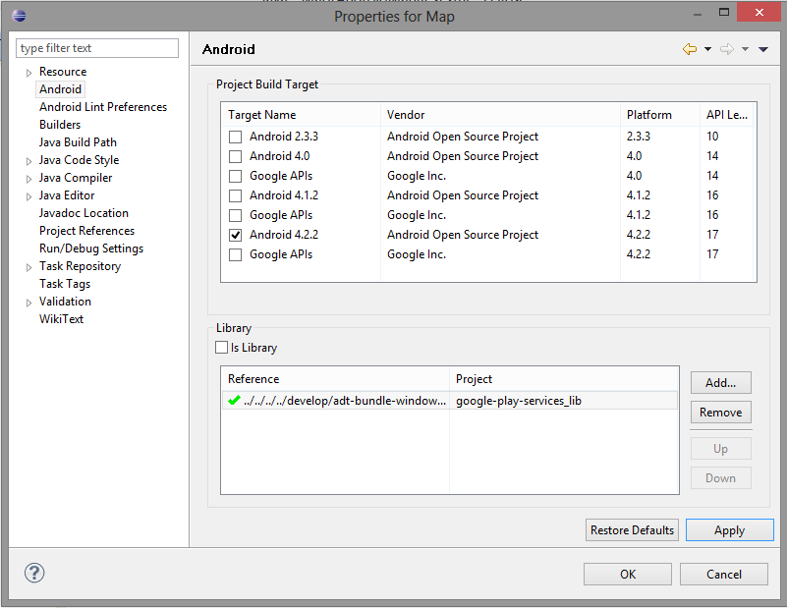Expand the Task Repository node
This screenshot has width=787, height=608.
pyautogui.click(x=28, y=267)
